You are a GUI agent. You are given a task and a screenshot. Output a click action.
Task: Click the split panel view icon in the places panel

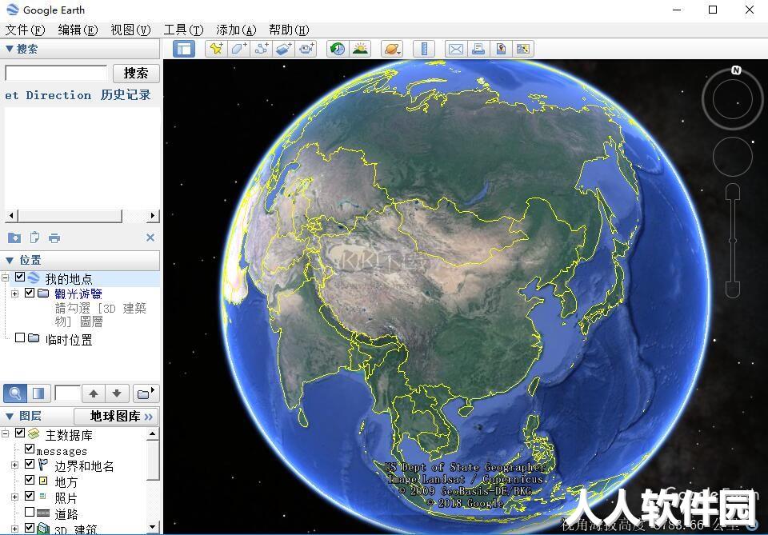pos(38,393)
